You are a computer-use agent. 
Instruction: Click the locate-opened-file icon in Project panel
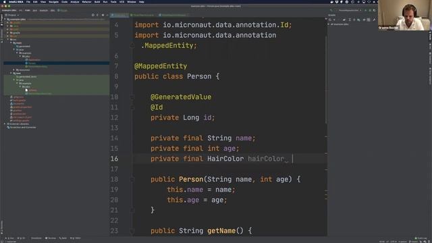[x=93, y=15]
